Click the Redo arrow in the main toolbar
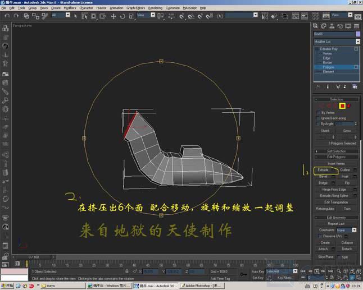 coord(16,16)
